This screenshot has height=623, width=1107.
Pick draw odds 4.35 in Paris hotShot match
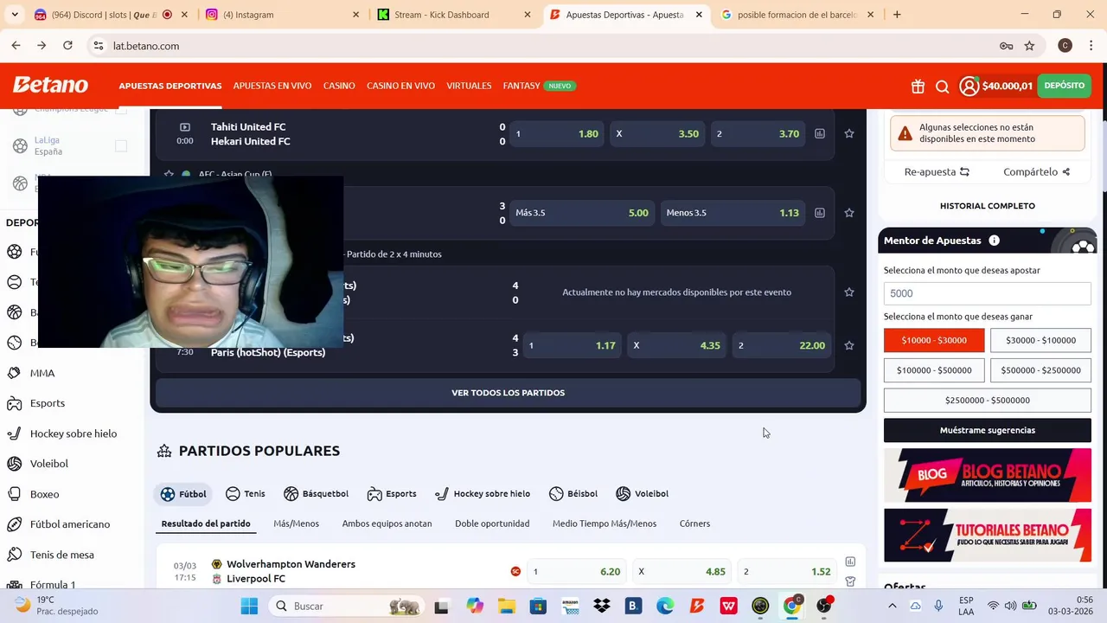[x=677, y=345]
